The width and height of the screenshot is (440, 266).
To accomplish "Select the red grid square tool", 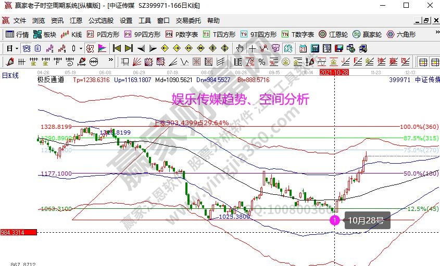I will 196,62.
